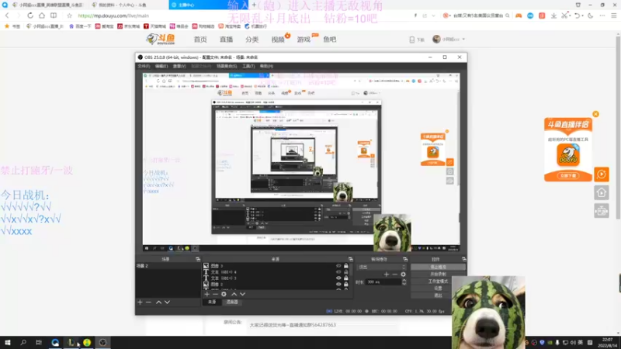
Task: Toggle the lock on 图像 2 source
Action: coord(345,284)
